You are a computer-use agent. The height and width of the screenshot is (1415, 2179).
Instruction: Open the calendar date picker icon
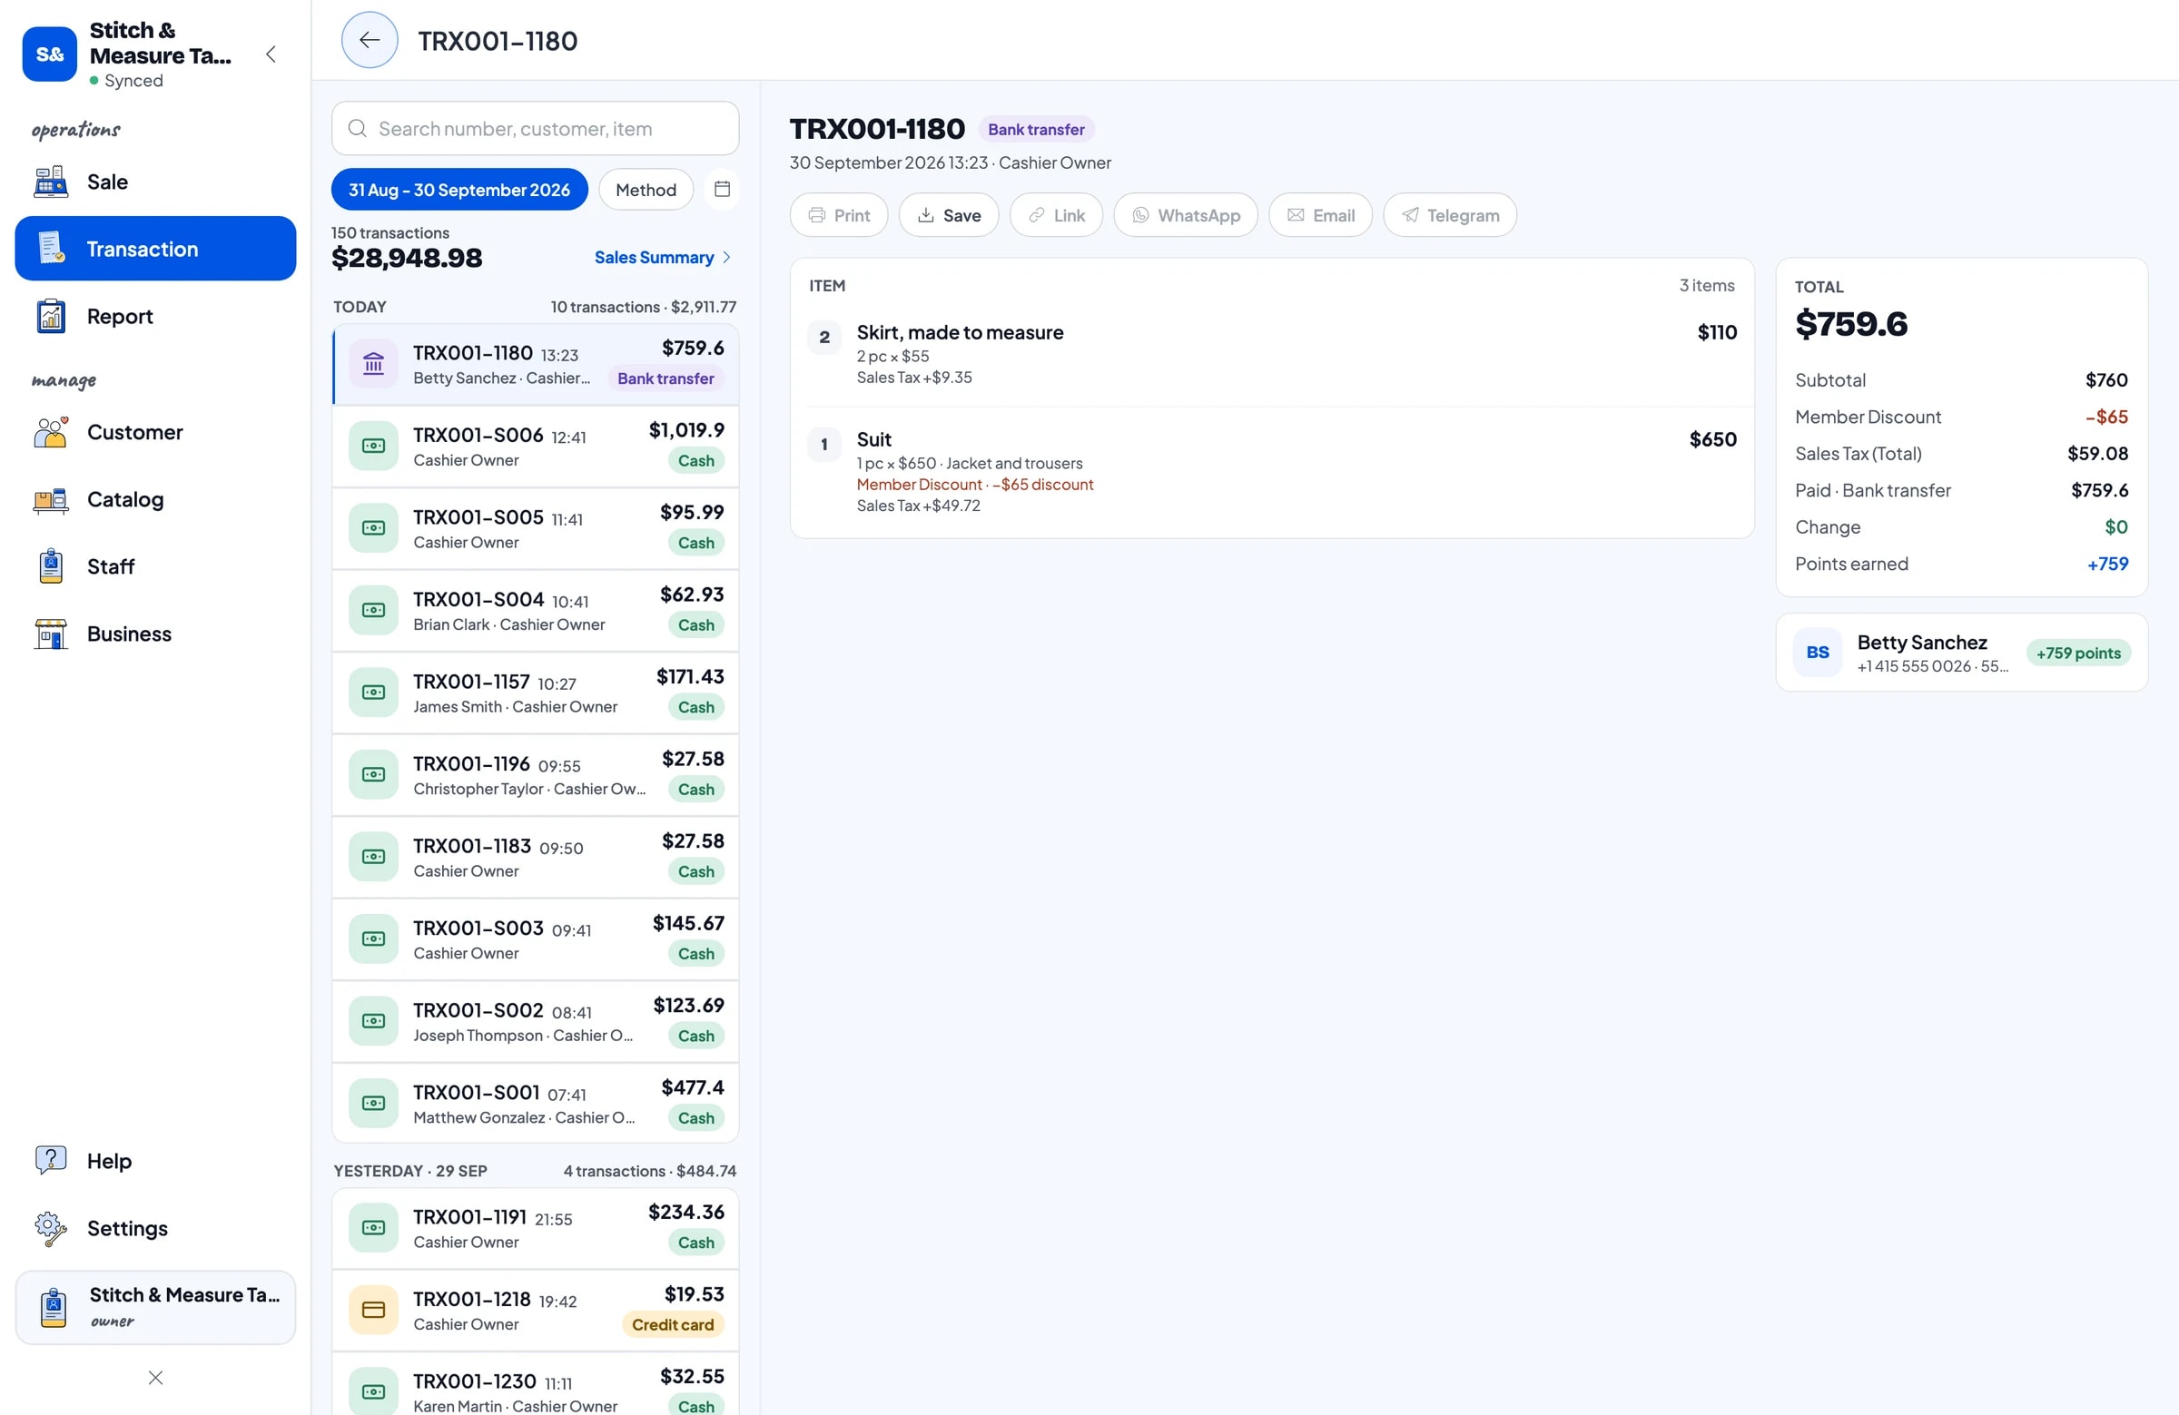(723, 190)
